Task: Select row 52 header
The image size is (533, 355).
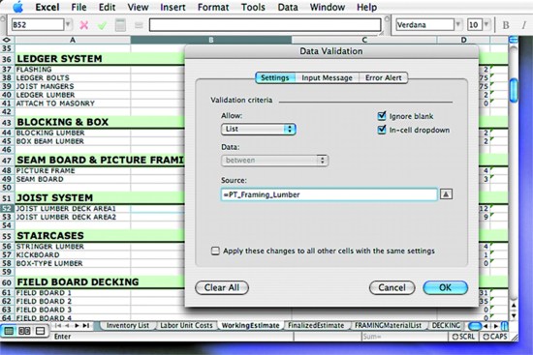Action: [x=7, y=208]
